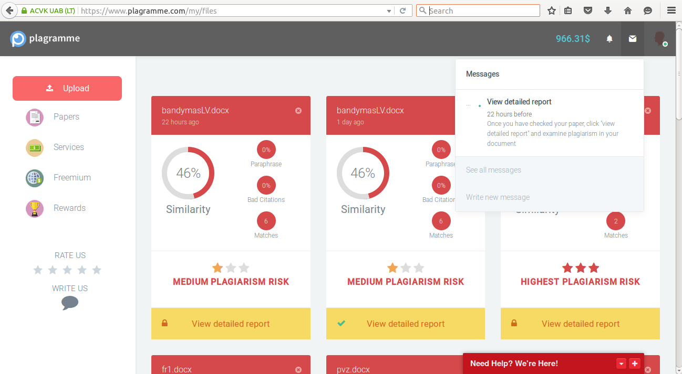Viewport: 682px width, 374px height.
Task: Open the URL history dropdown arrow
Action: (x=389, y=10)
